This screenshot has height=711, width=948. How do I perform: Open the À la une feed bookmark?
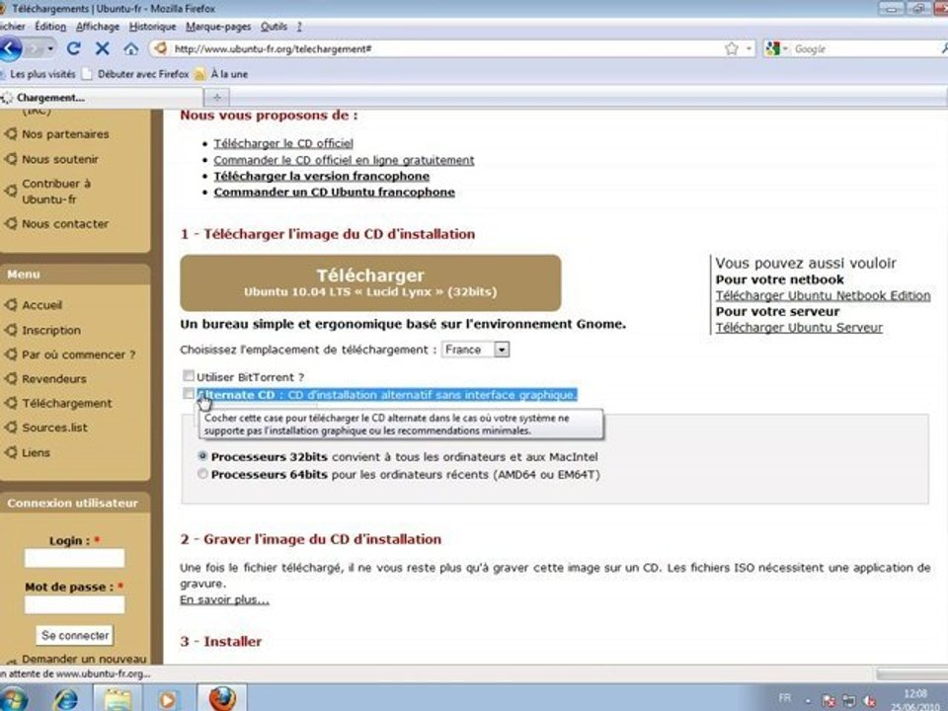[221, 74]
